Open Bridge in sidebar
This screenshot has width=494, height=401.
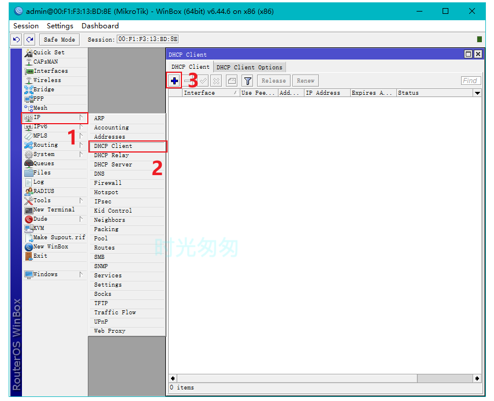click(55, 90)
